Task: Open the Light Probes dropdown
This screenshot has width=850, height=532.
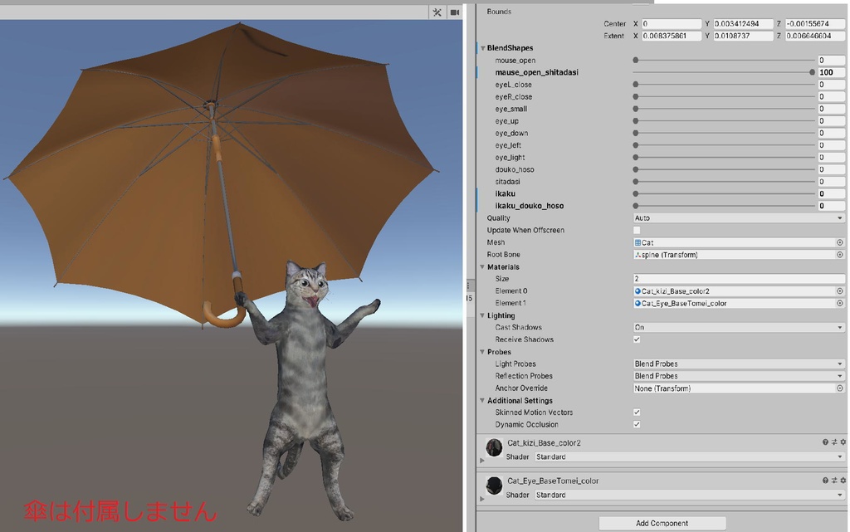Action: [x=737, y=363]
